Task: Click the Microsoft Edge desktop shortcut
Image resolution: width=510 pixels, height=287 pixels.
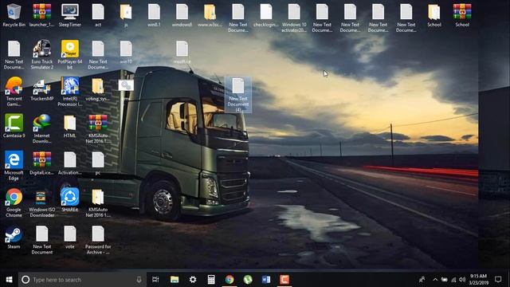Action: point(14,166)
